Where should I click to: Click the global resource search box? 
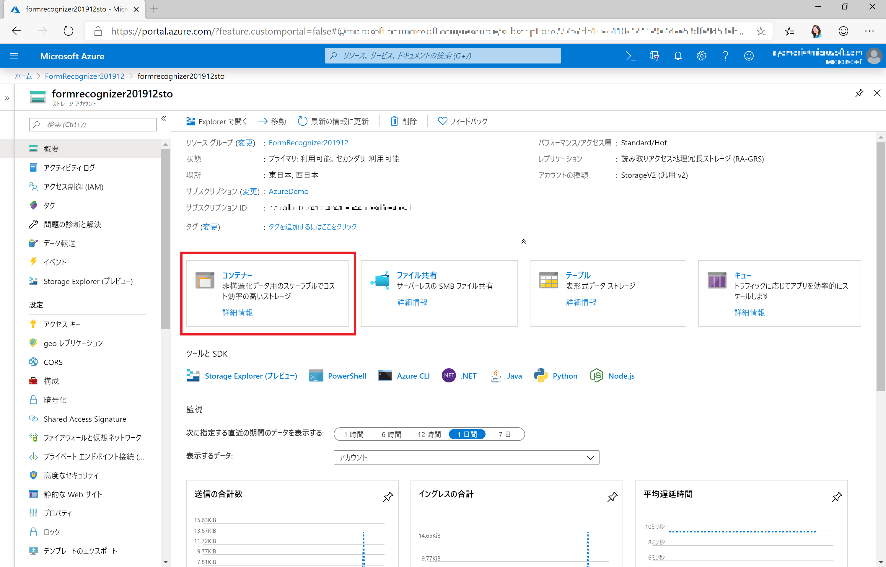click(442, 56)
